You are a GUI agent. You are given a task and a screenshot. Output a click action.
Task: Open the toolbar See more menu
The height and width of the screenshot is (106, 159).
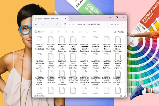(94, 32)
